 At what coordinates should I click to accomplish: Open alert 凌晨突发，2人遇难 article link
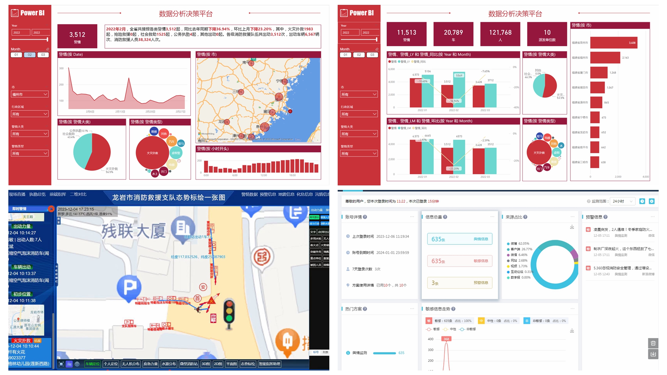623,230
